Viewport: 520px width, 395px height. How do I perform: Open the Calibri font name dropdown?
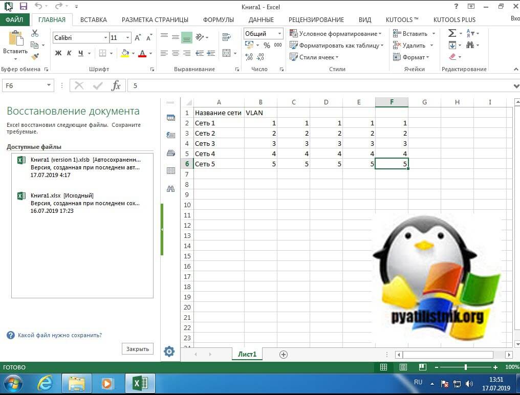(105, 38)
